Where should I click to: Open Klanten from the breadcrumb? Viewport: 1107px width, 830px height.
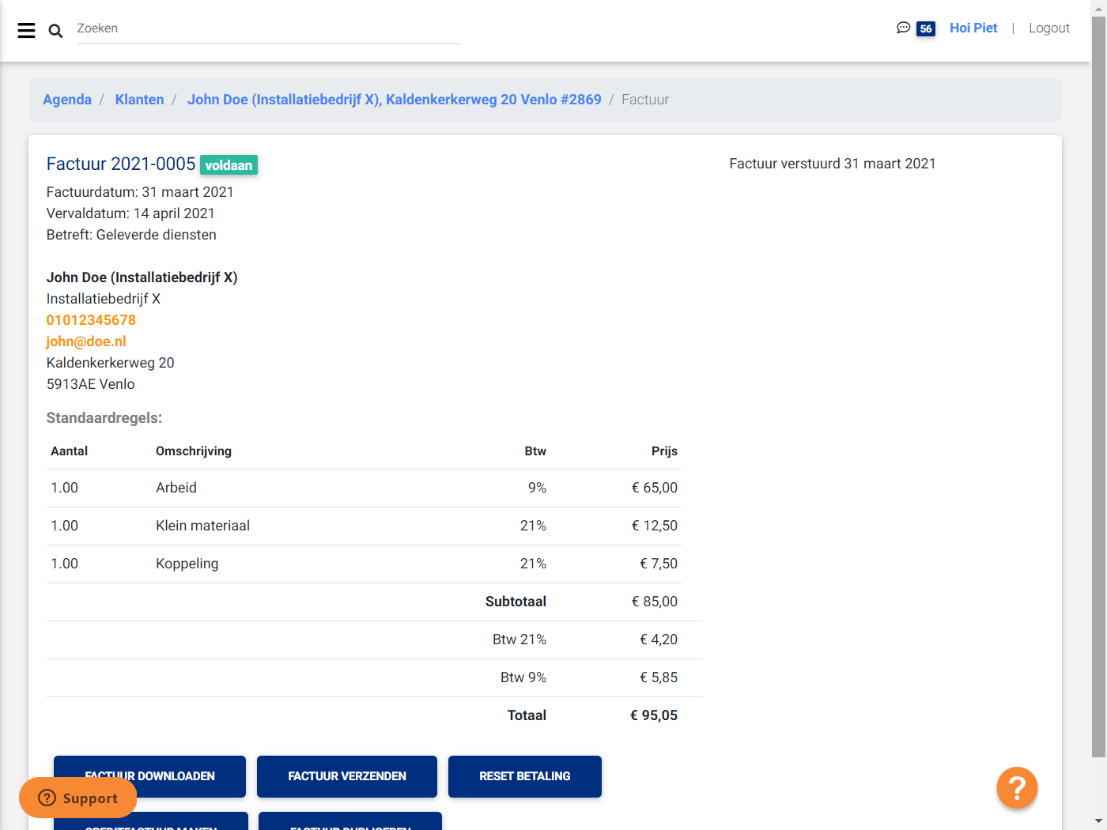click(139, 99)
